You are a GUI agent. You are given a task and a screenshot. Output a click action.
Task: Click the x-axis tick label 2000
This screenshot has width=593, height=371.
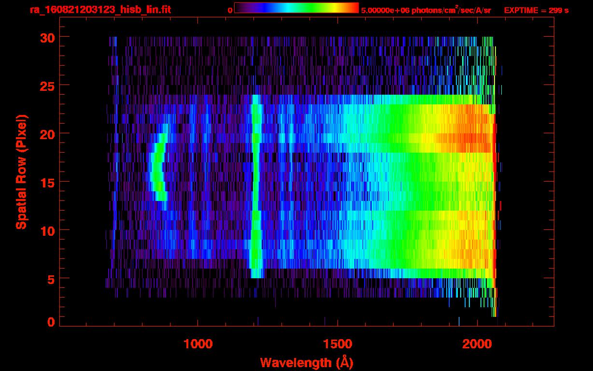click(x=477, y=344)
